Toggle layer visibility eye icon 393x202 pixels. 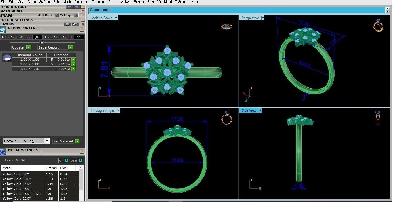(x=75, y=24)
